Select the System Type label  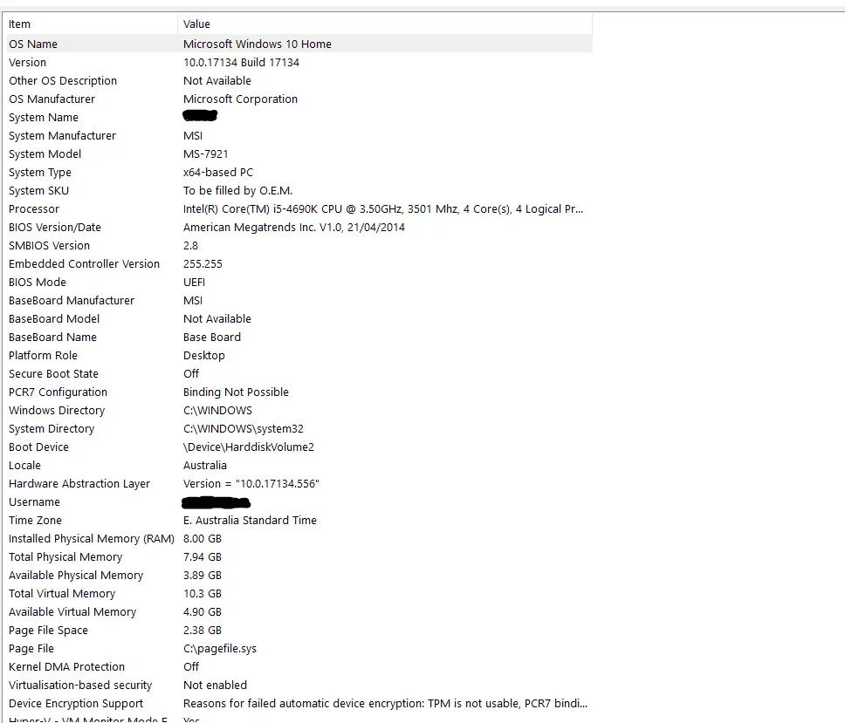(x=40, y=173)
